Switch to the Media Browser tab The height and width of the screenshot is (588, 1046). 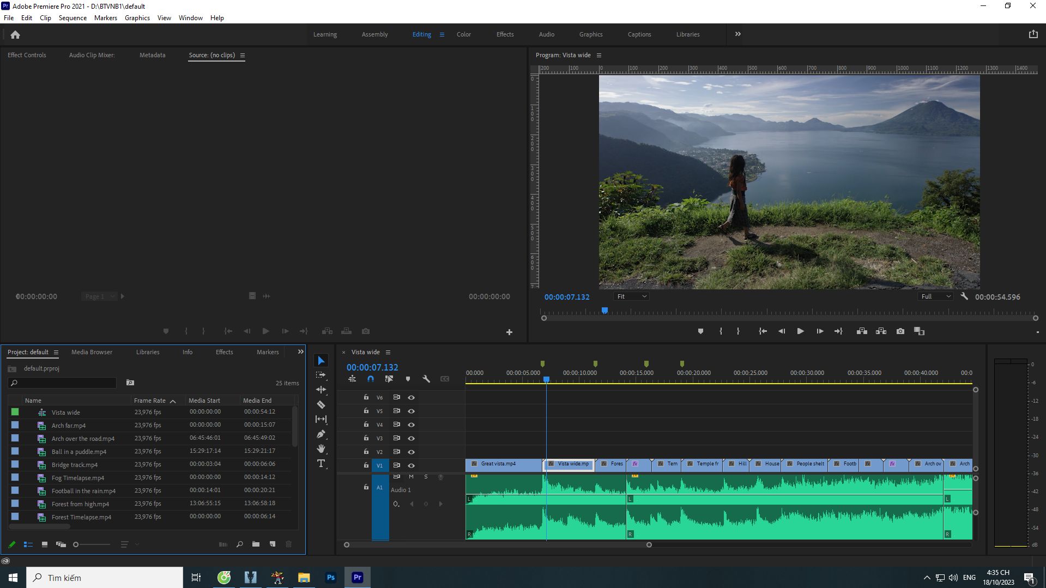[x=92, y=352]
